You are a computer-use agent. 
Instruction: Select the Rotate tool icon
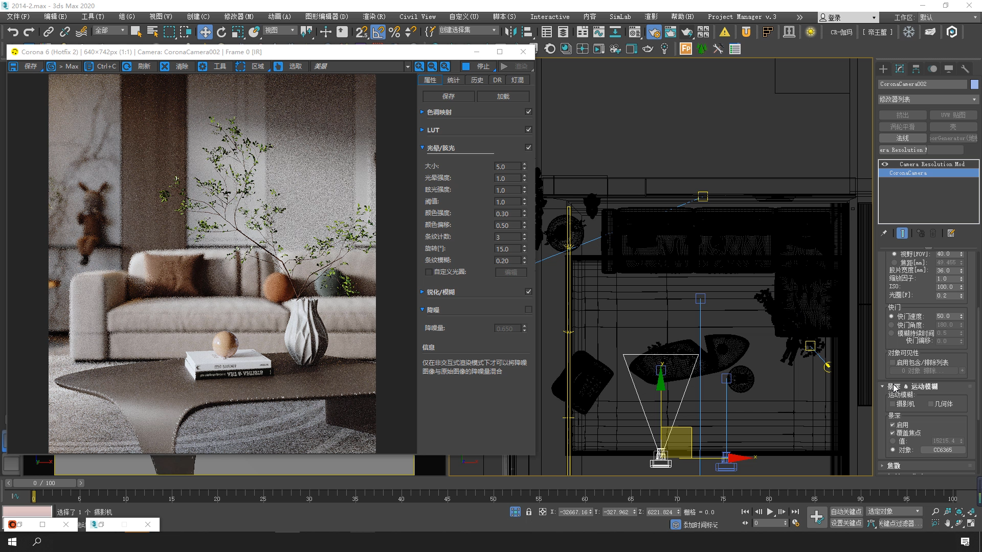221,32
